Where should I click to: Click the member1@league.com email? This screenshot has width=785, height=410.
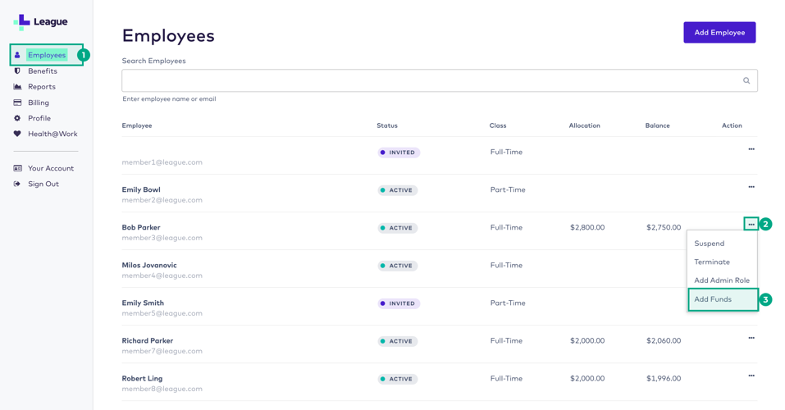click(162, 162)
